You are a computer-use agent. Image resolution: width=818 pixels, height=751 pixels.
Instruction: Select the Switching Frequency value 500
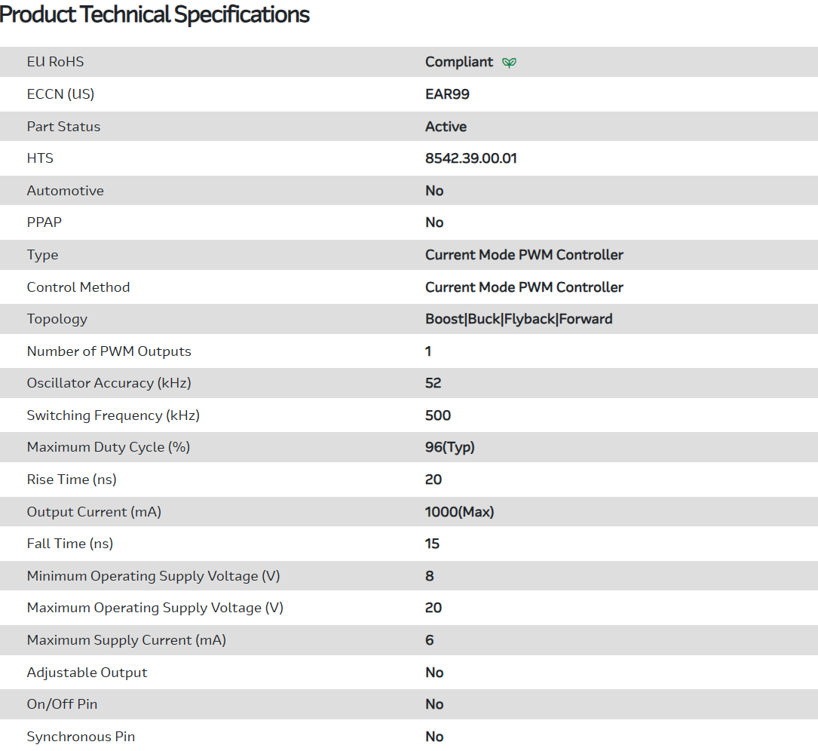pyautogui.click(x=437, y=415)
